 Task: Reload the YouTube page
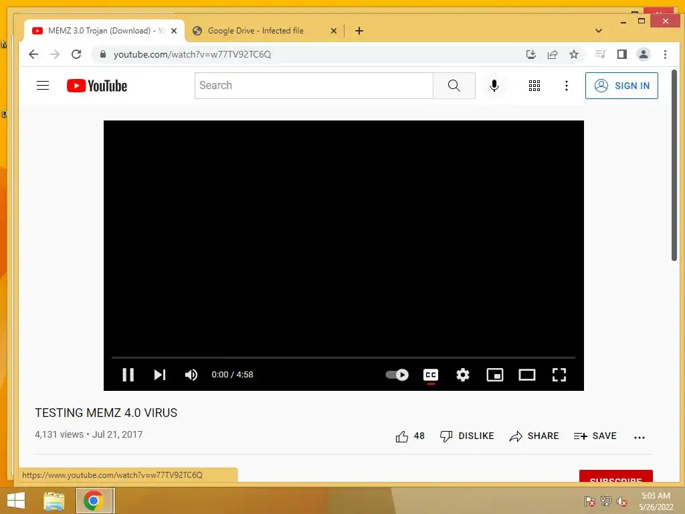[76, 54]
